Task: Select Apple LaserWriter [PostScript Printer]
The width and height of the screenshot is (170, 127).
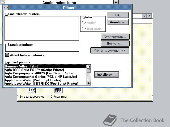Action: tap(46, 80)
